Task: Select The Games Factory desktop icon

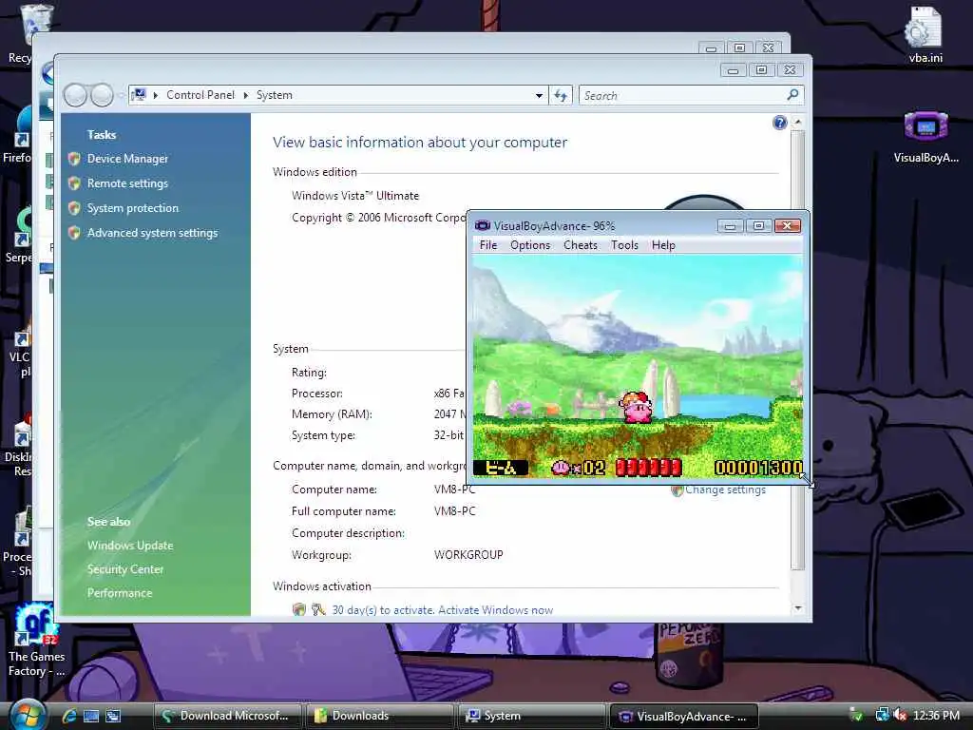Action: click(x=35, y=640)
